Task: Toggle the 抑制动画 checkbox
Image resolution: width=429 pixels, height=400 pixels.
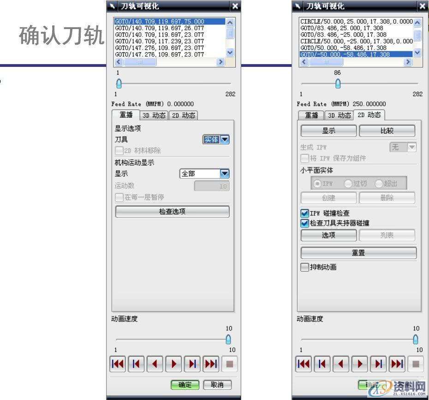Action: [304, 267]
